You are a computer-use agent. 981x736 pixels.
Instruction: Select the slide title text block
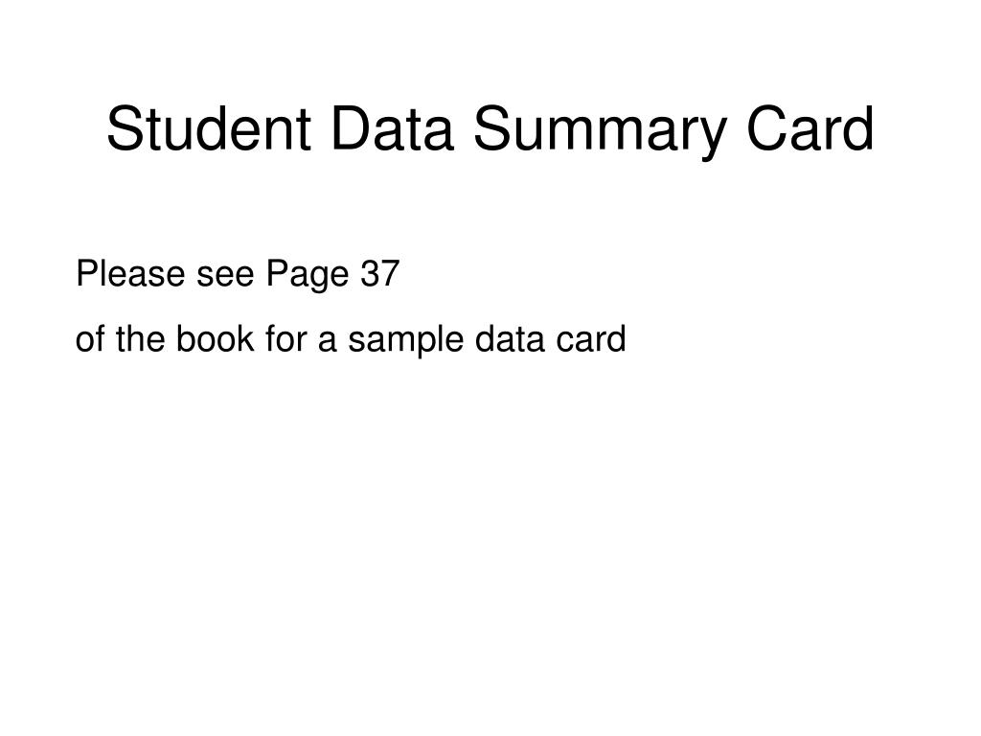point(490,132)
